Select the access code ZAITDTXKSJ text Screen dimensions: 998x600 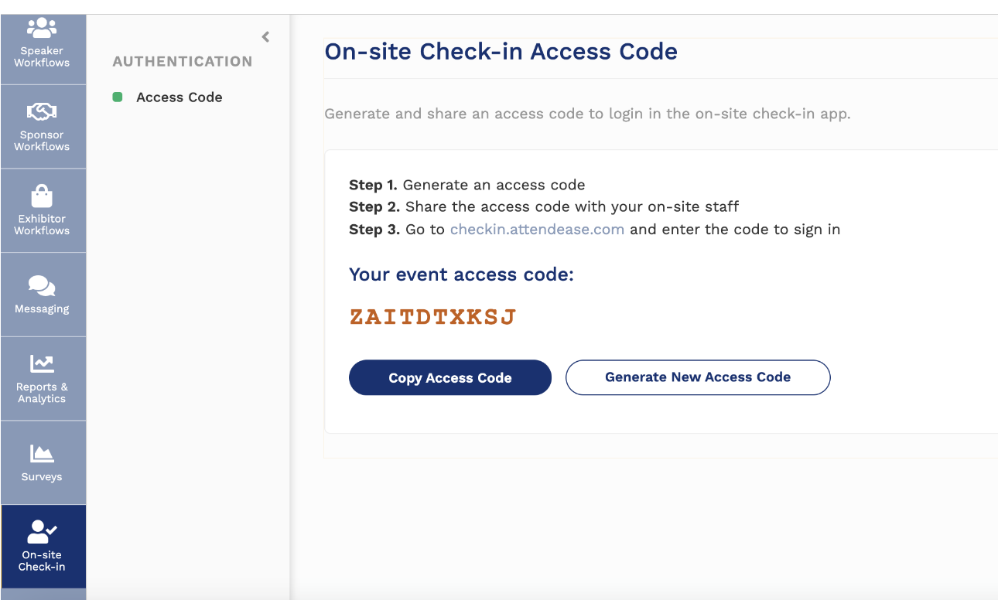point(433,316)
